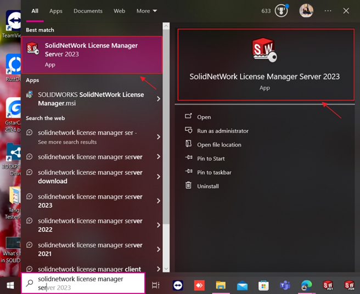Click Open in the app actions list
This screenshot has width=360, height=294.
(x=204, y=117)
